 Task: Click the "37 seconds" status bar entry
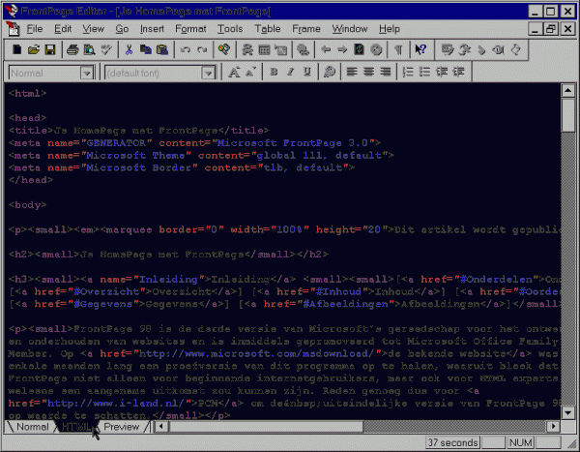[x=452, y=442]
